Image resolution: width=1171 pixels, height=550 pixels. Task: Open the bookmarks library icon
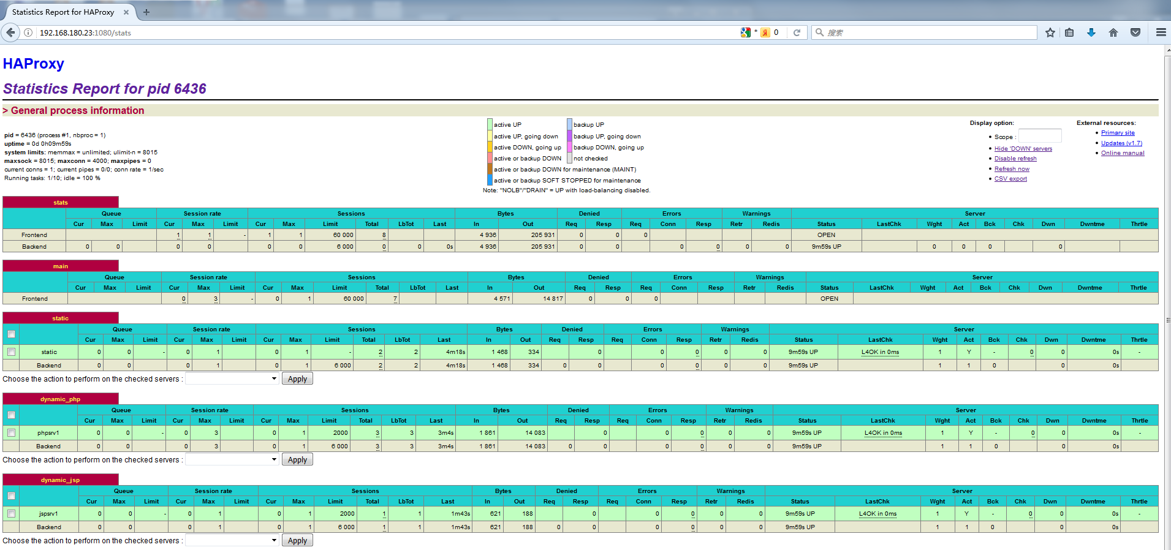(x=1069, y=32)
